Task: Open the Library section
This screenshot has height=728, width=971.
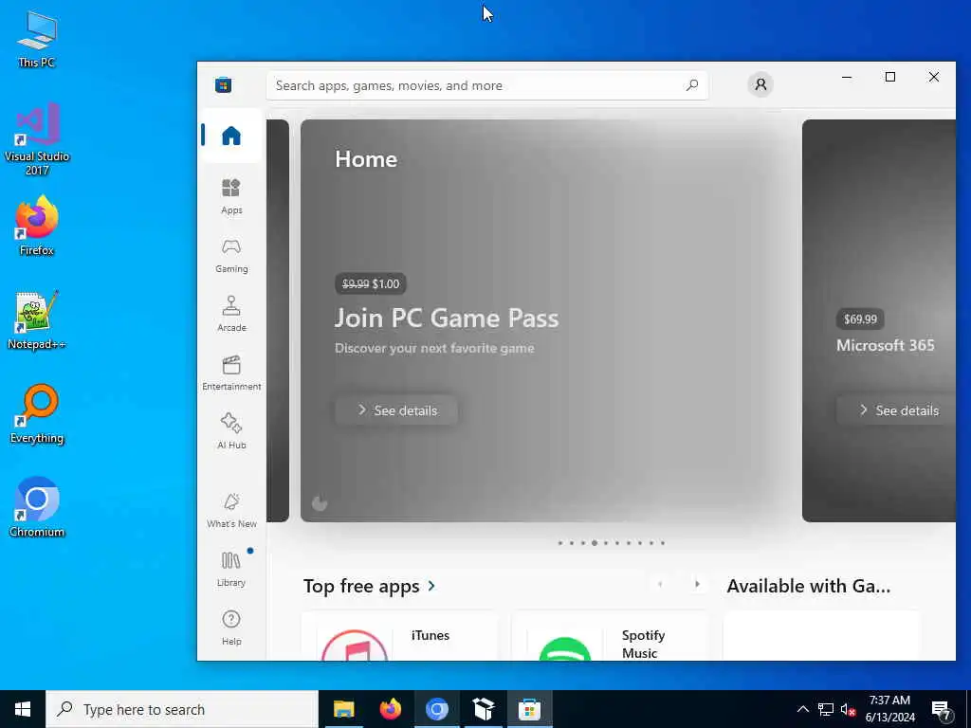Action: click(x=231, y=570)
